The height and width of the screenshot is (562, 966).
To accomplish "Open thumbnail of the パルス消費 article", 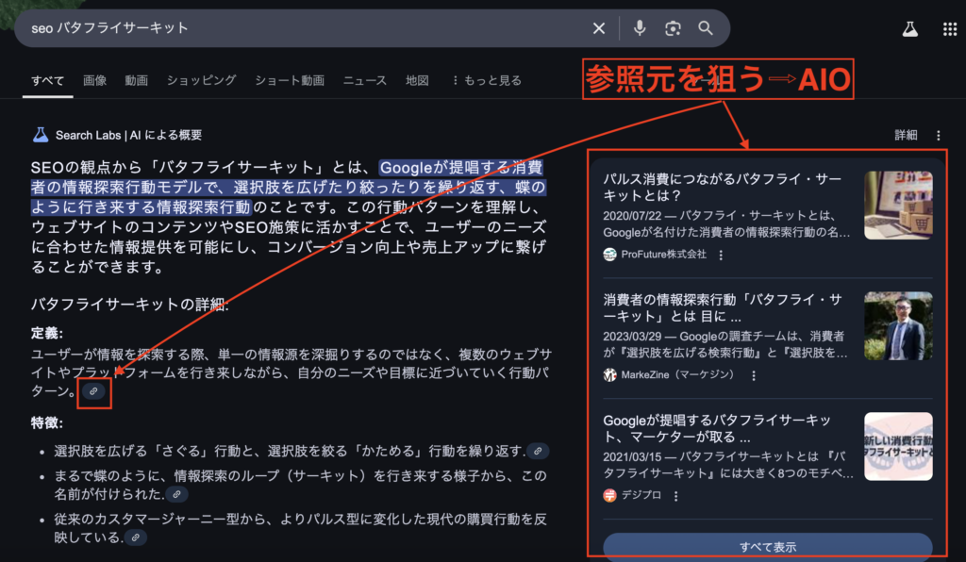I will 898,206.
